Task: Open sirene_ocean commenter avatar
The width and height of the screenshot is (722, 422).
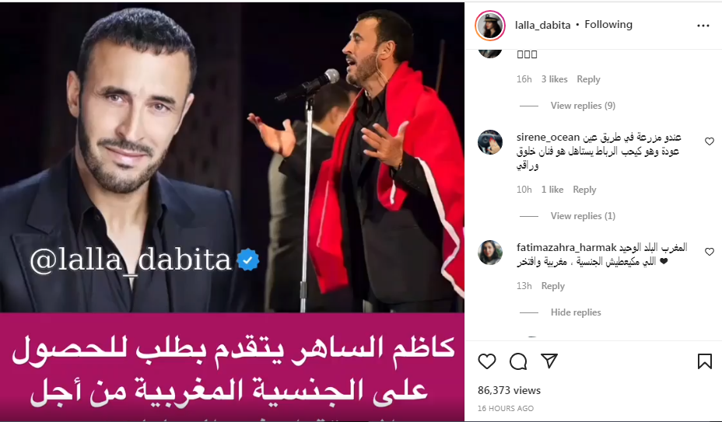Action: click(x=490, y=142)
